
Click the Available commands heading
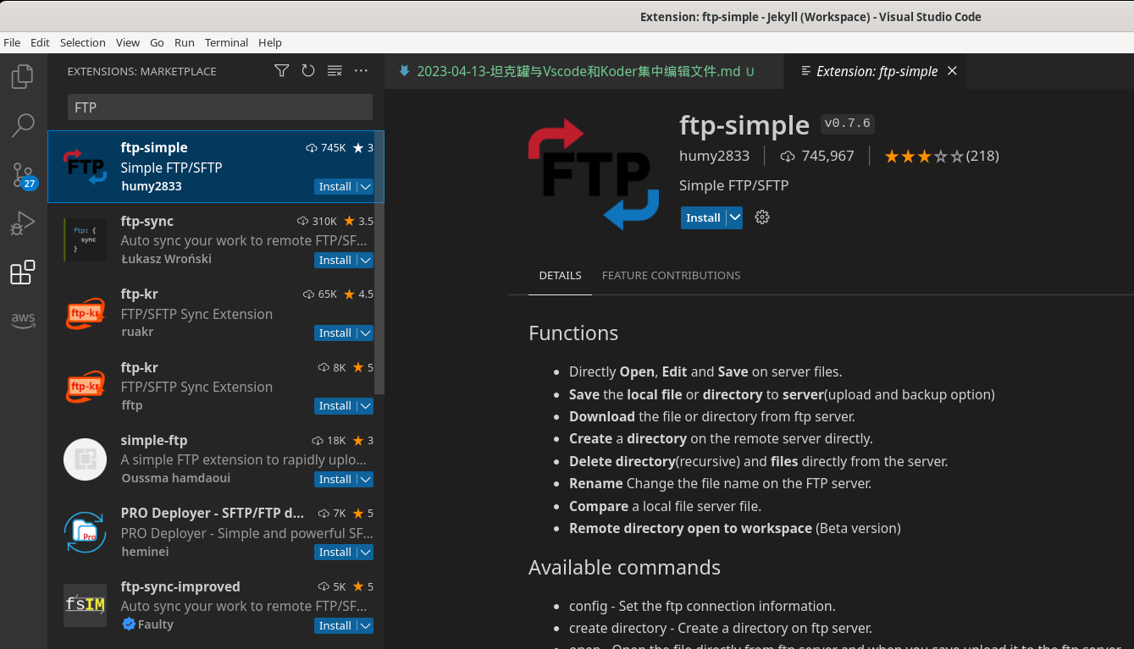click(x=624, y=567)
